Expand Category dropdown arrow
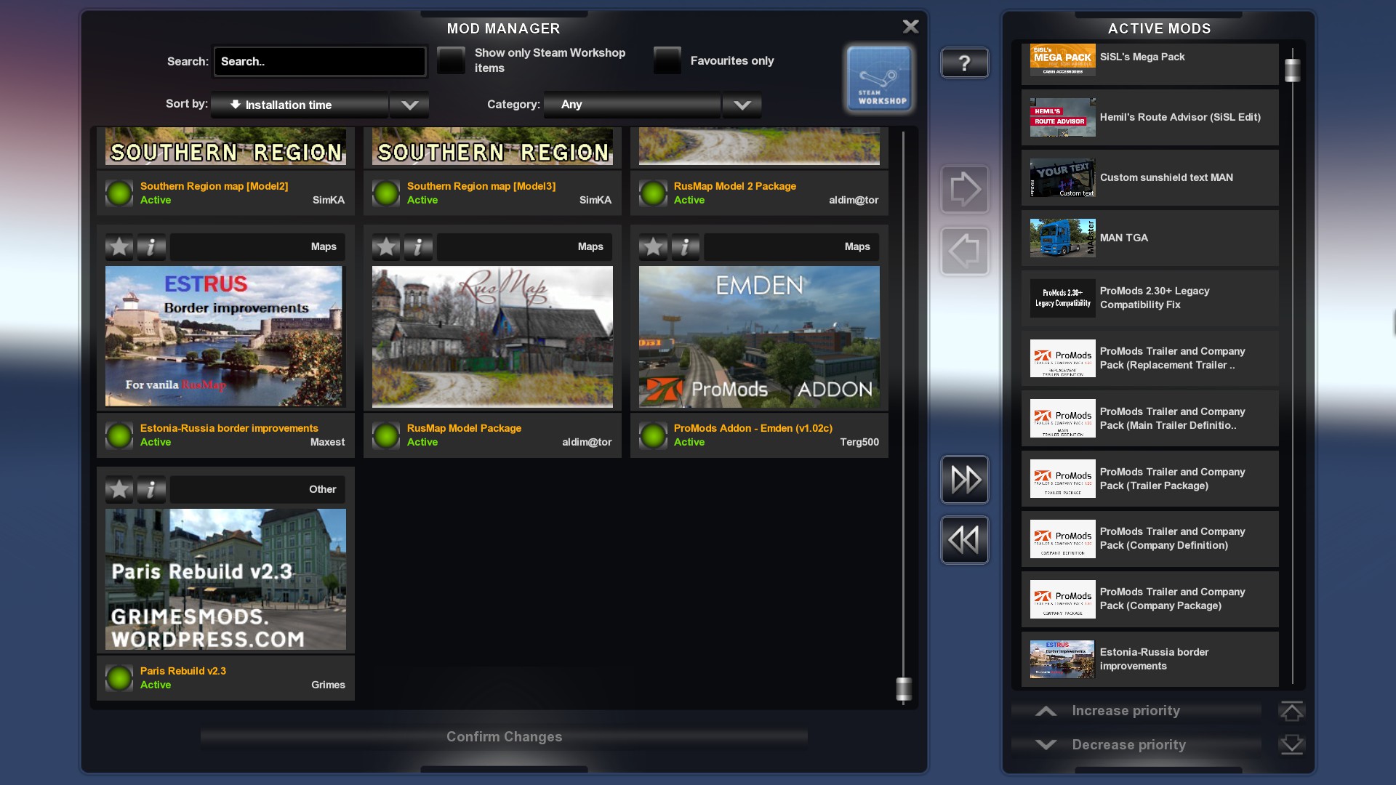Screen dimensions: 1396x785 [x=742, y=105]
